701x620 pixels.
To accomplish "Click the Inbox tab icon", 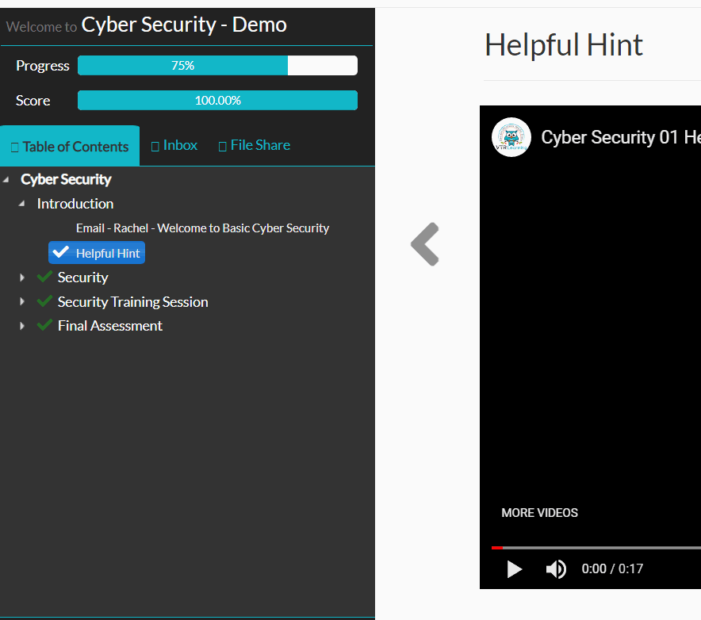I will pyautogui.click(x=155, y=147).
